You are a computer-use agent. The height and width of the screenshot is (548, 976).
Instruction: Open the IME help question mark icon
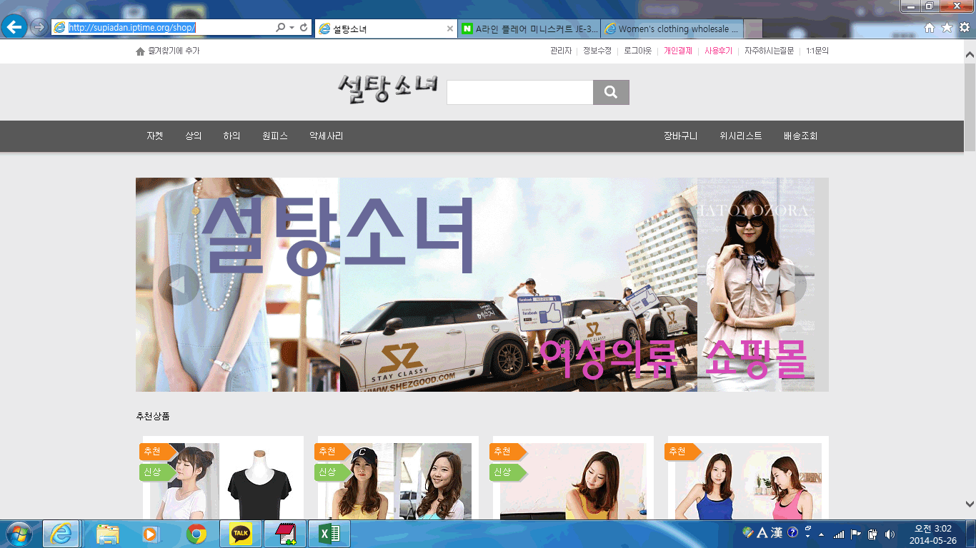tap(792, 533)
